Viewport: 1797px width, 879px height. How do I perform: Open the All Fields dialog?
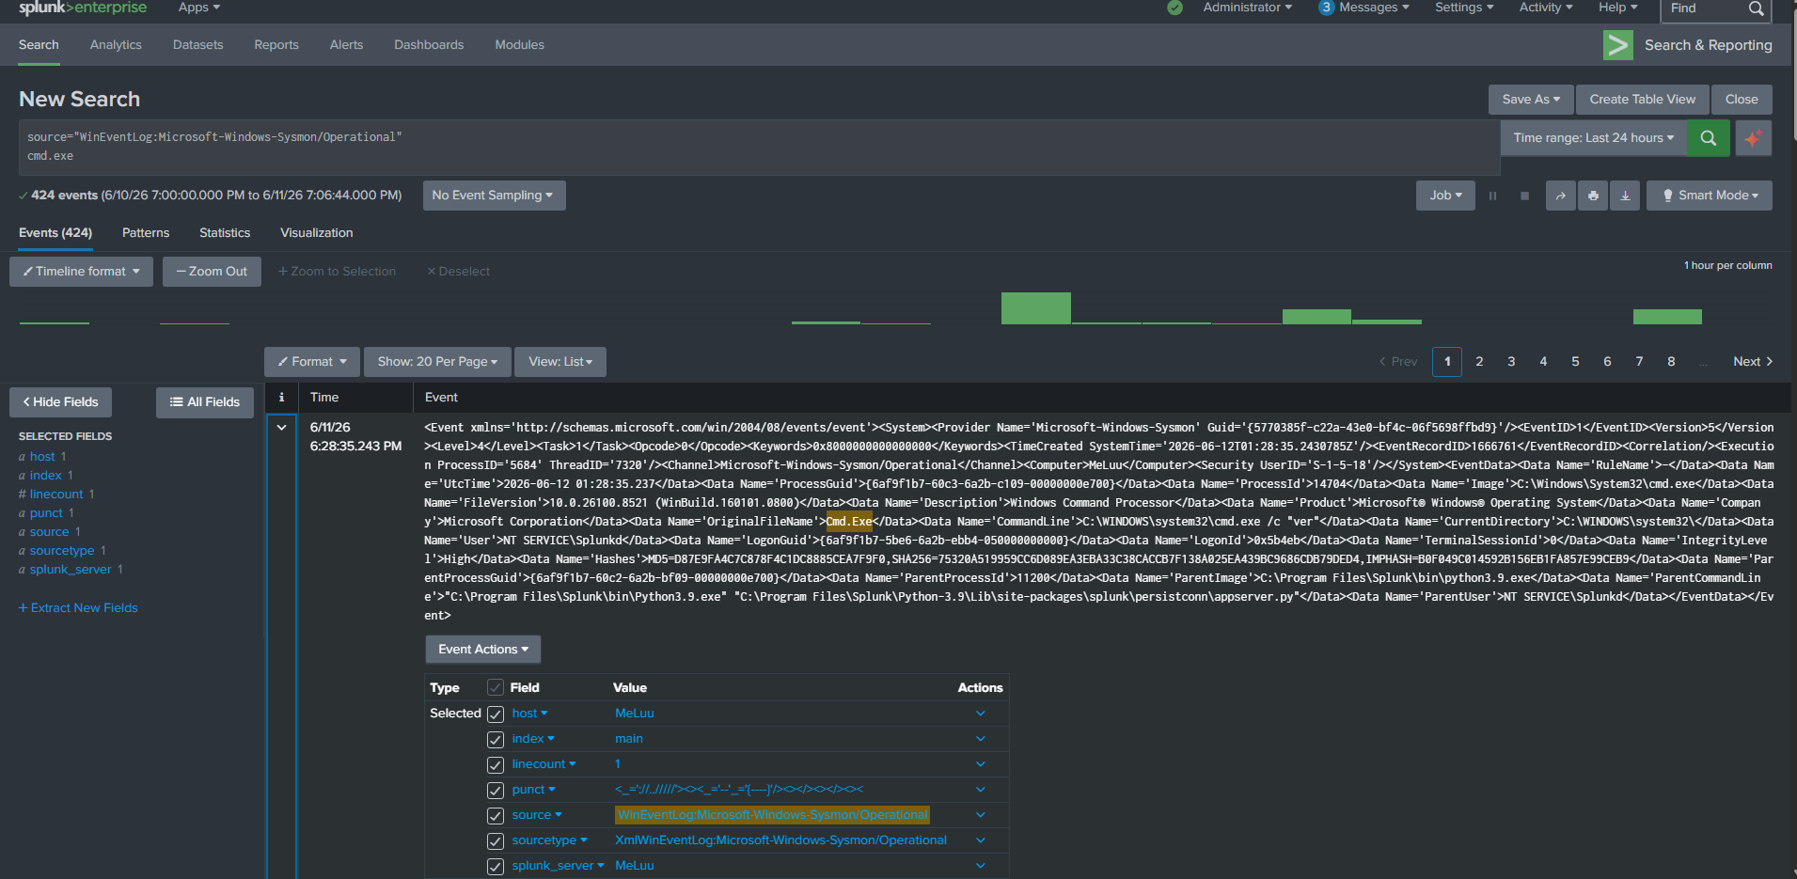point(205,402)
